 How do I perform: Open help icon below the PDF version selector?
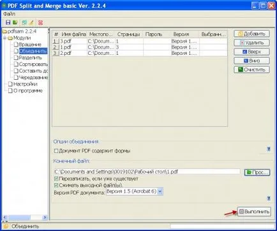click(x=269, y=198)
